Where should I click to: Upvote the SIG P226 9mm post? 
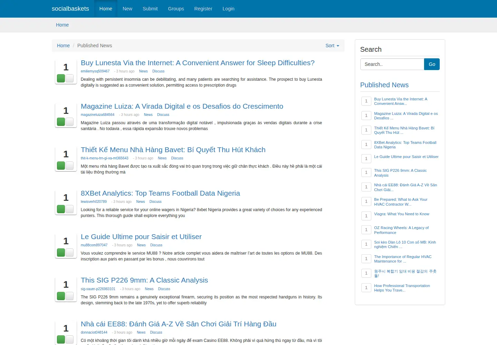coord(61,296)
